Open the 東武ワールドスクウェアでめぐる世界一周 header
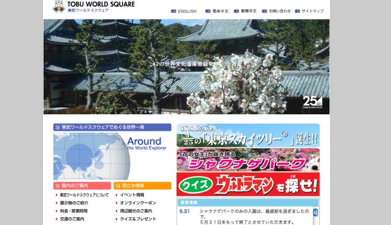The height and width of the screenshot is (225, 391). click(112, 127)
